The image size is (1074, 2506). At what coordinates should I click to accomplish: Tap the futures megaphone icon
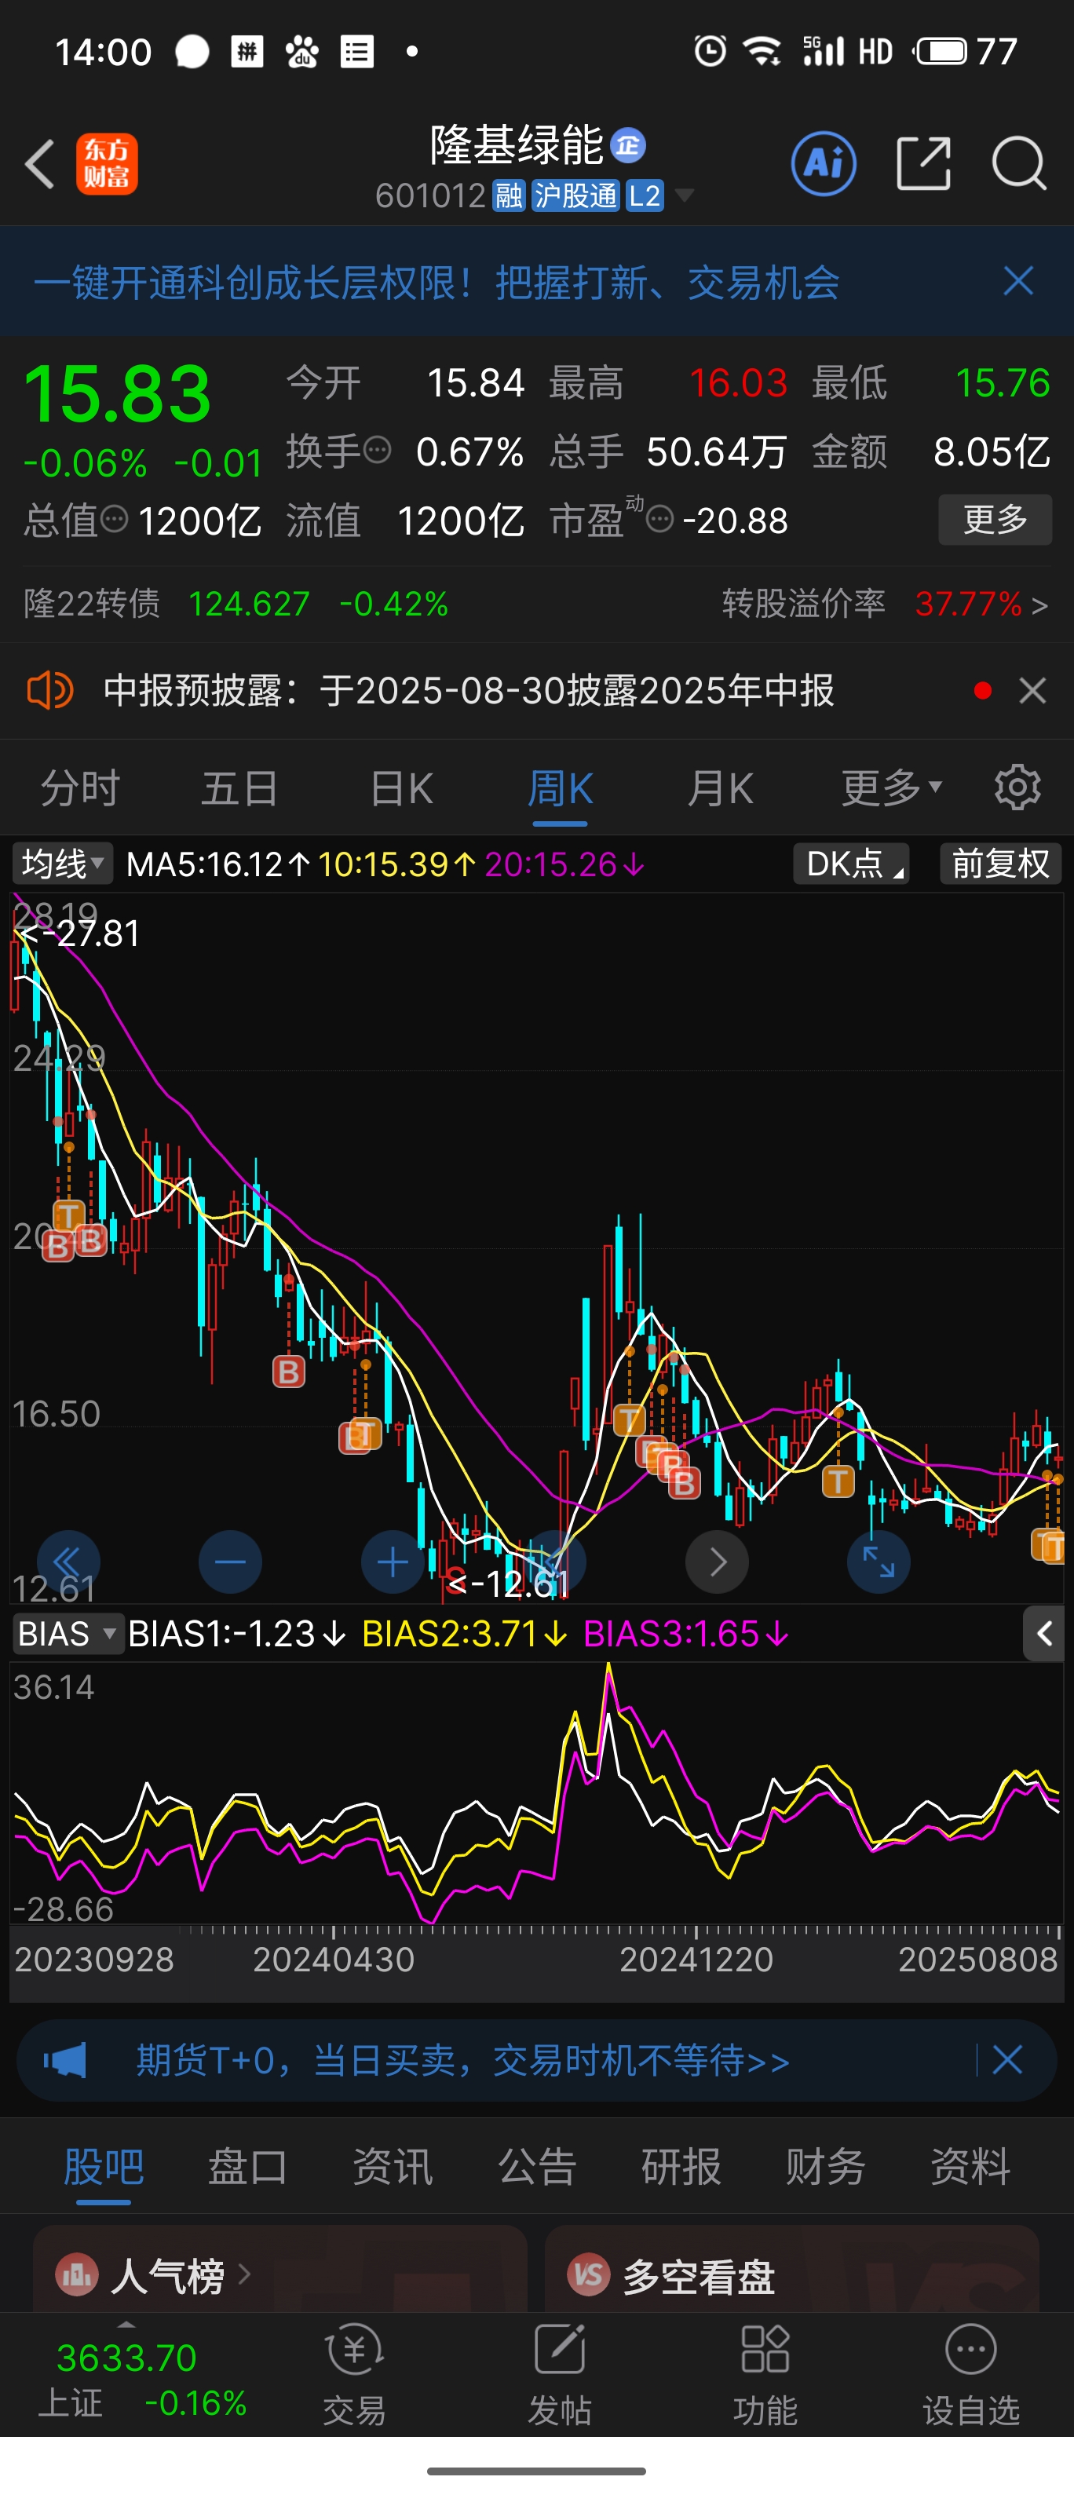65,2060
